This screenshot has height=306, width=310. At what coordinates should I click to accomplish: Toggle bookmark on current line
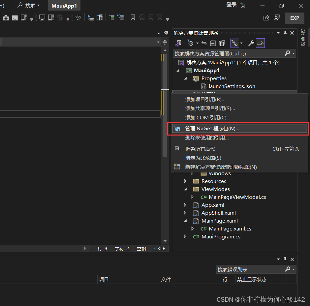tap(133, 17)
